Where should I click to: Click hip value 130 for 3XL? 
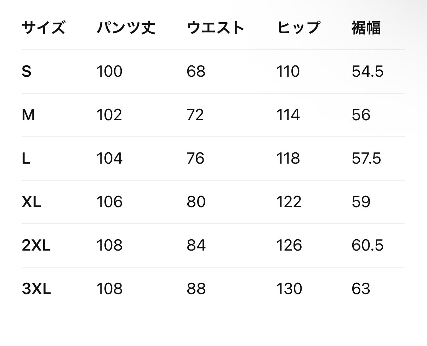point(289,289)
